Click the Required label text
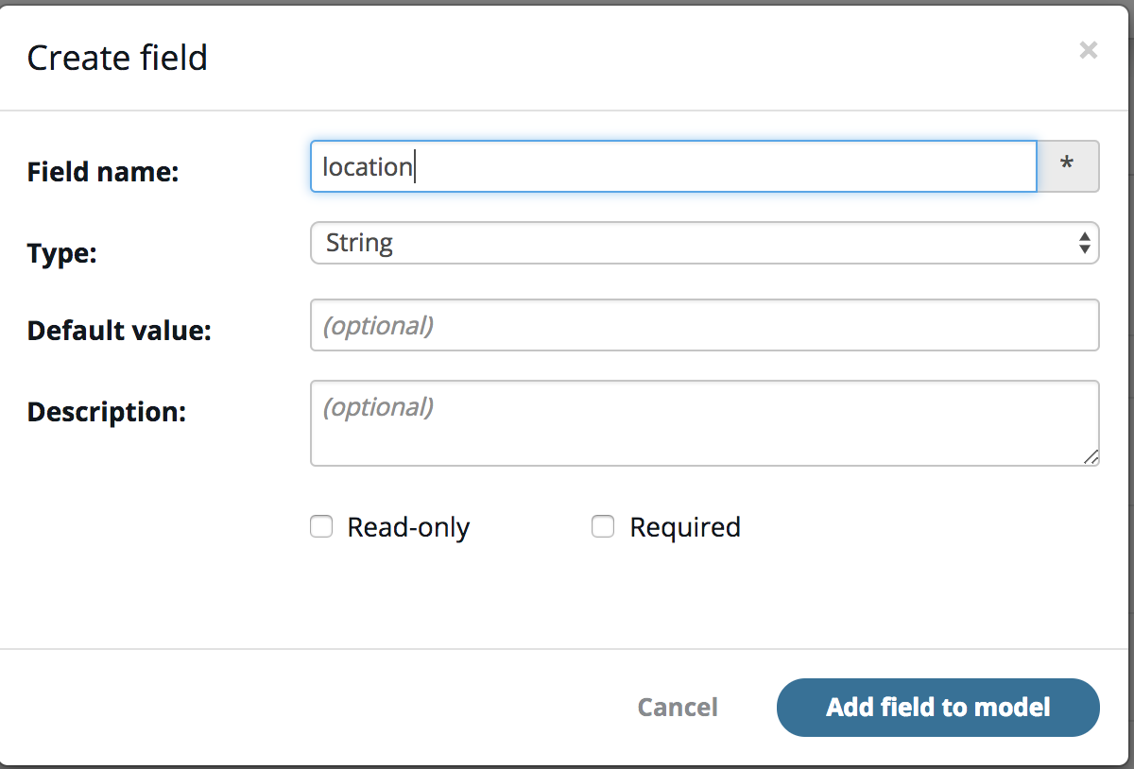The image size is (1134, 769). (685, 527)
